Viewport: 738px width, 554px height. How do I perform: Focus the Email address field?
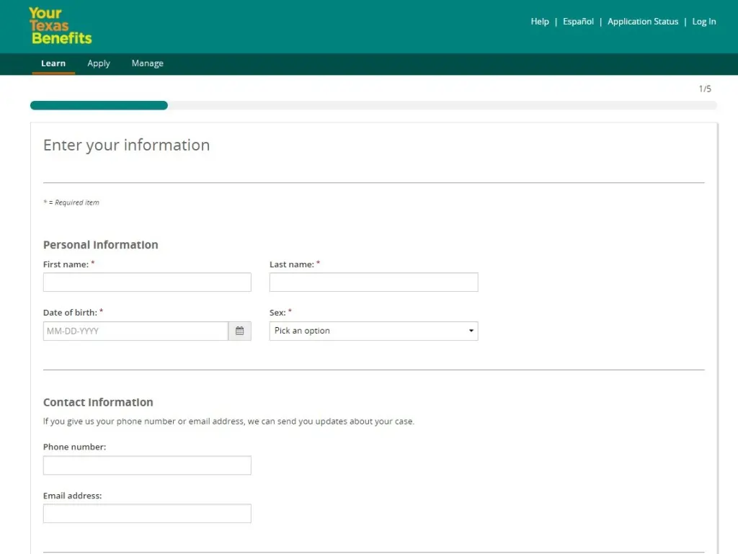pyautogui.click(x=147, y=514)
